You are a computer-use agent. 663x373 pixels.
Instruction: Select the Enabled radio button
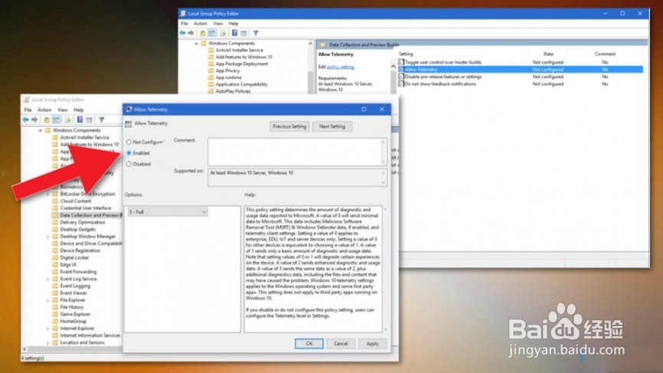129,153
